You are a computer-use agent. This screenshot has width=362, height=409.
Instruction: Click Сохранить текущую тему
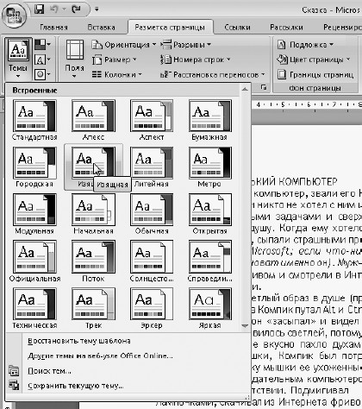tap(76, 386)
